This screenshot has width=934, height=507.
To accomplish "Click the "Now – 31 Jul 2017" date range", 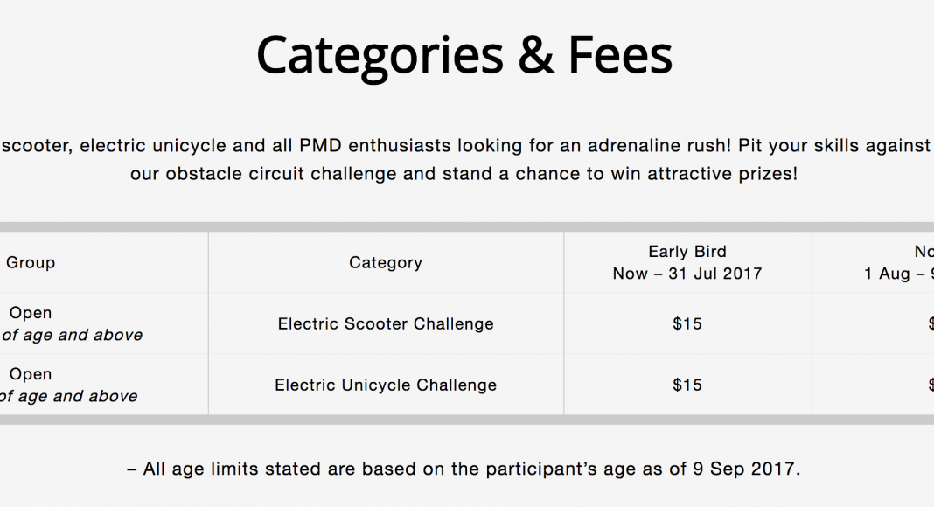I will (687, 274).
